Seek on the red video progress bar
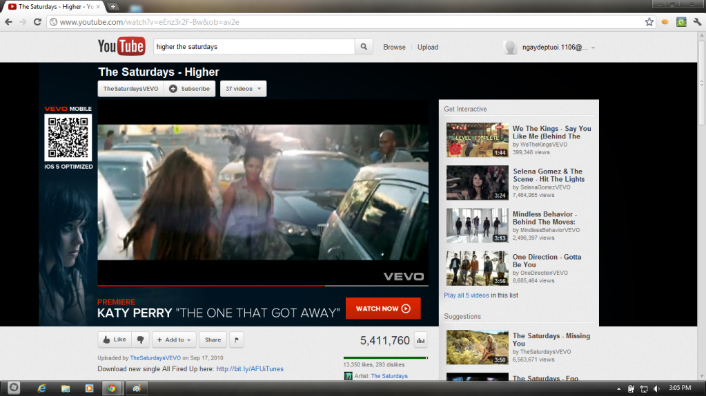706x396 pixels. [263, 285]
